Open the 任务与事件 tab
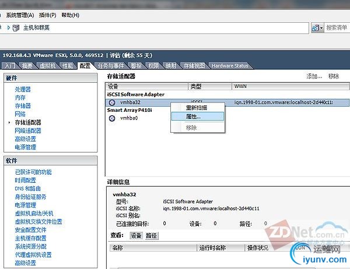 coord(111,66)
